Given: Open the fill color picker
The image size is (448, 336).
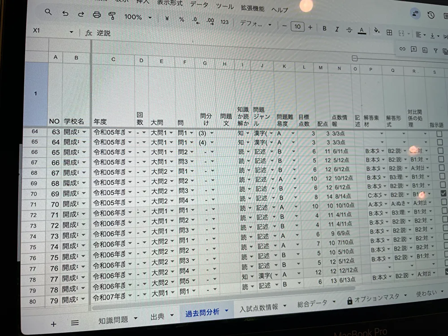Looking at the screenshot, I should tap(377, 30).
